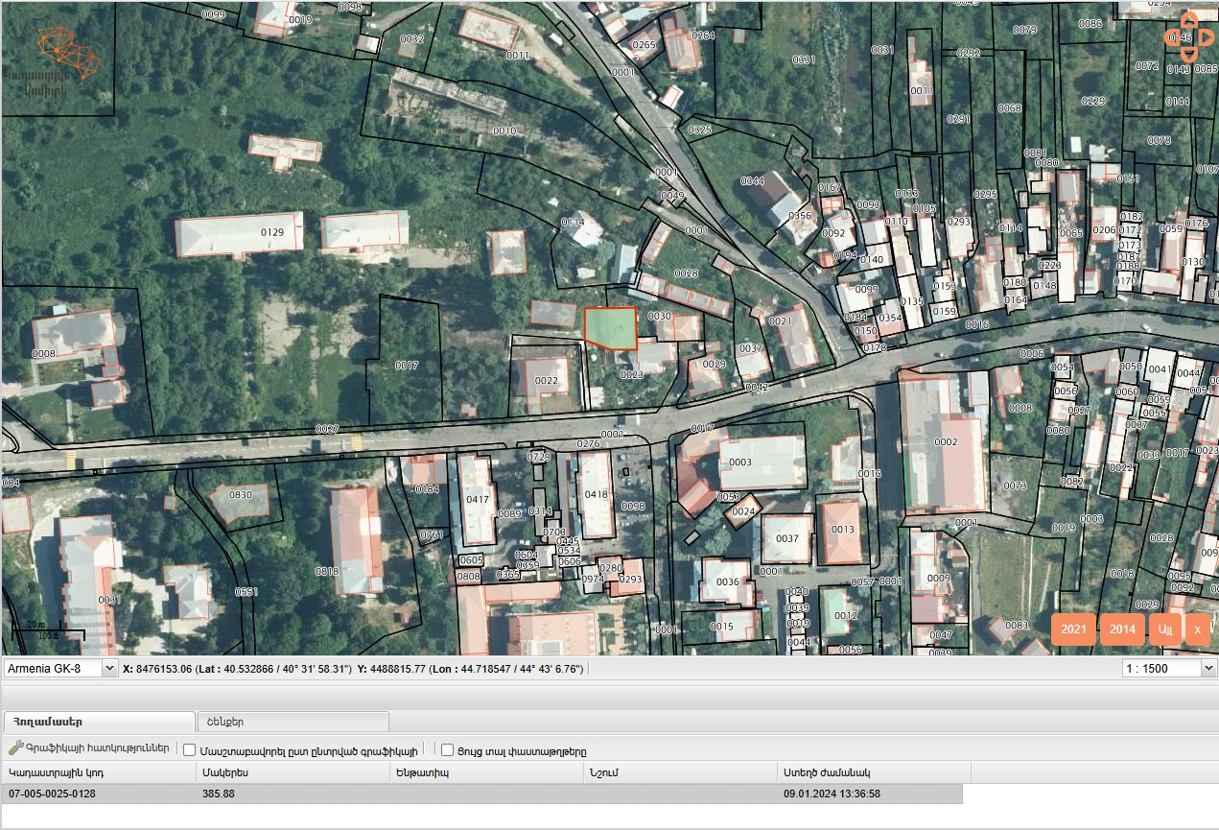The width and height of the screenshot is (1219, 830).
Task: Sort by the Մակերես column header
Action: (292, 772)
